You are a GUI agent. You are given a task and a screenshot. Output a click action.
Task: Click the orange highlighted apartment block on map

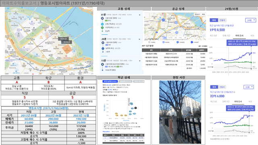click(67, 50)
